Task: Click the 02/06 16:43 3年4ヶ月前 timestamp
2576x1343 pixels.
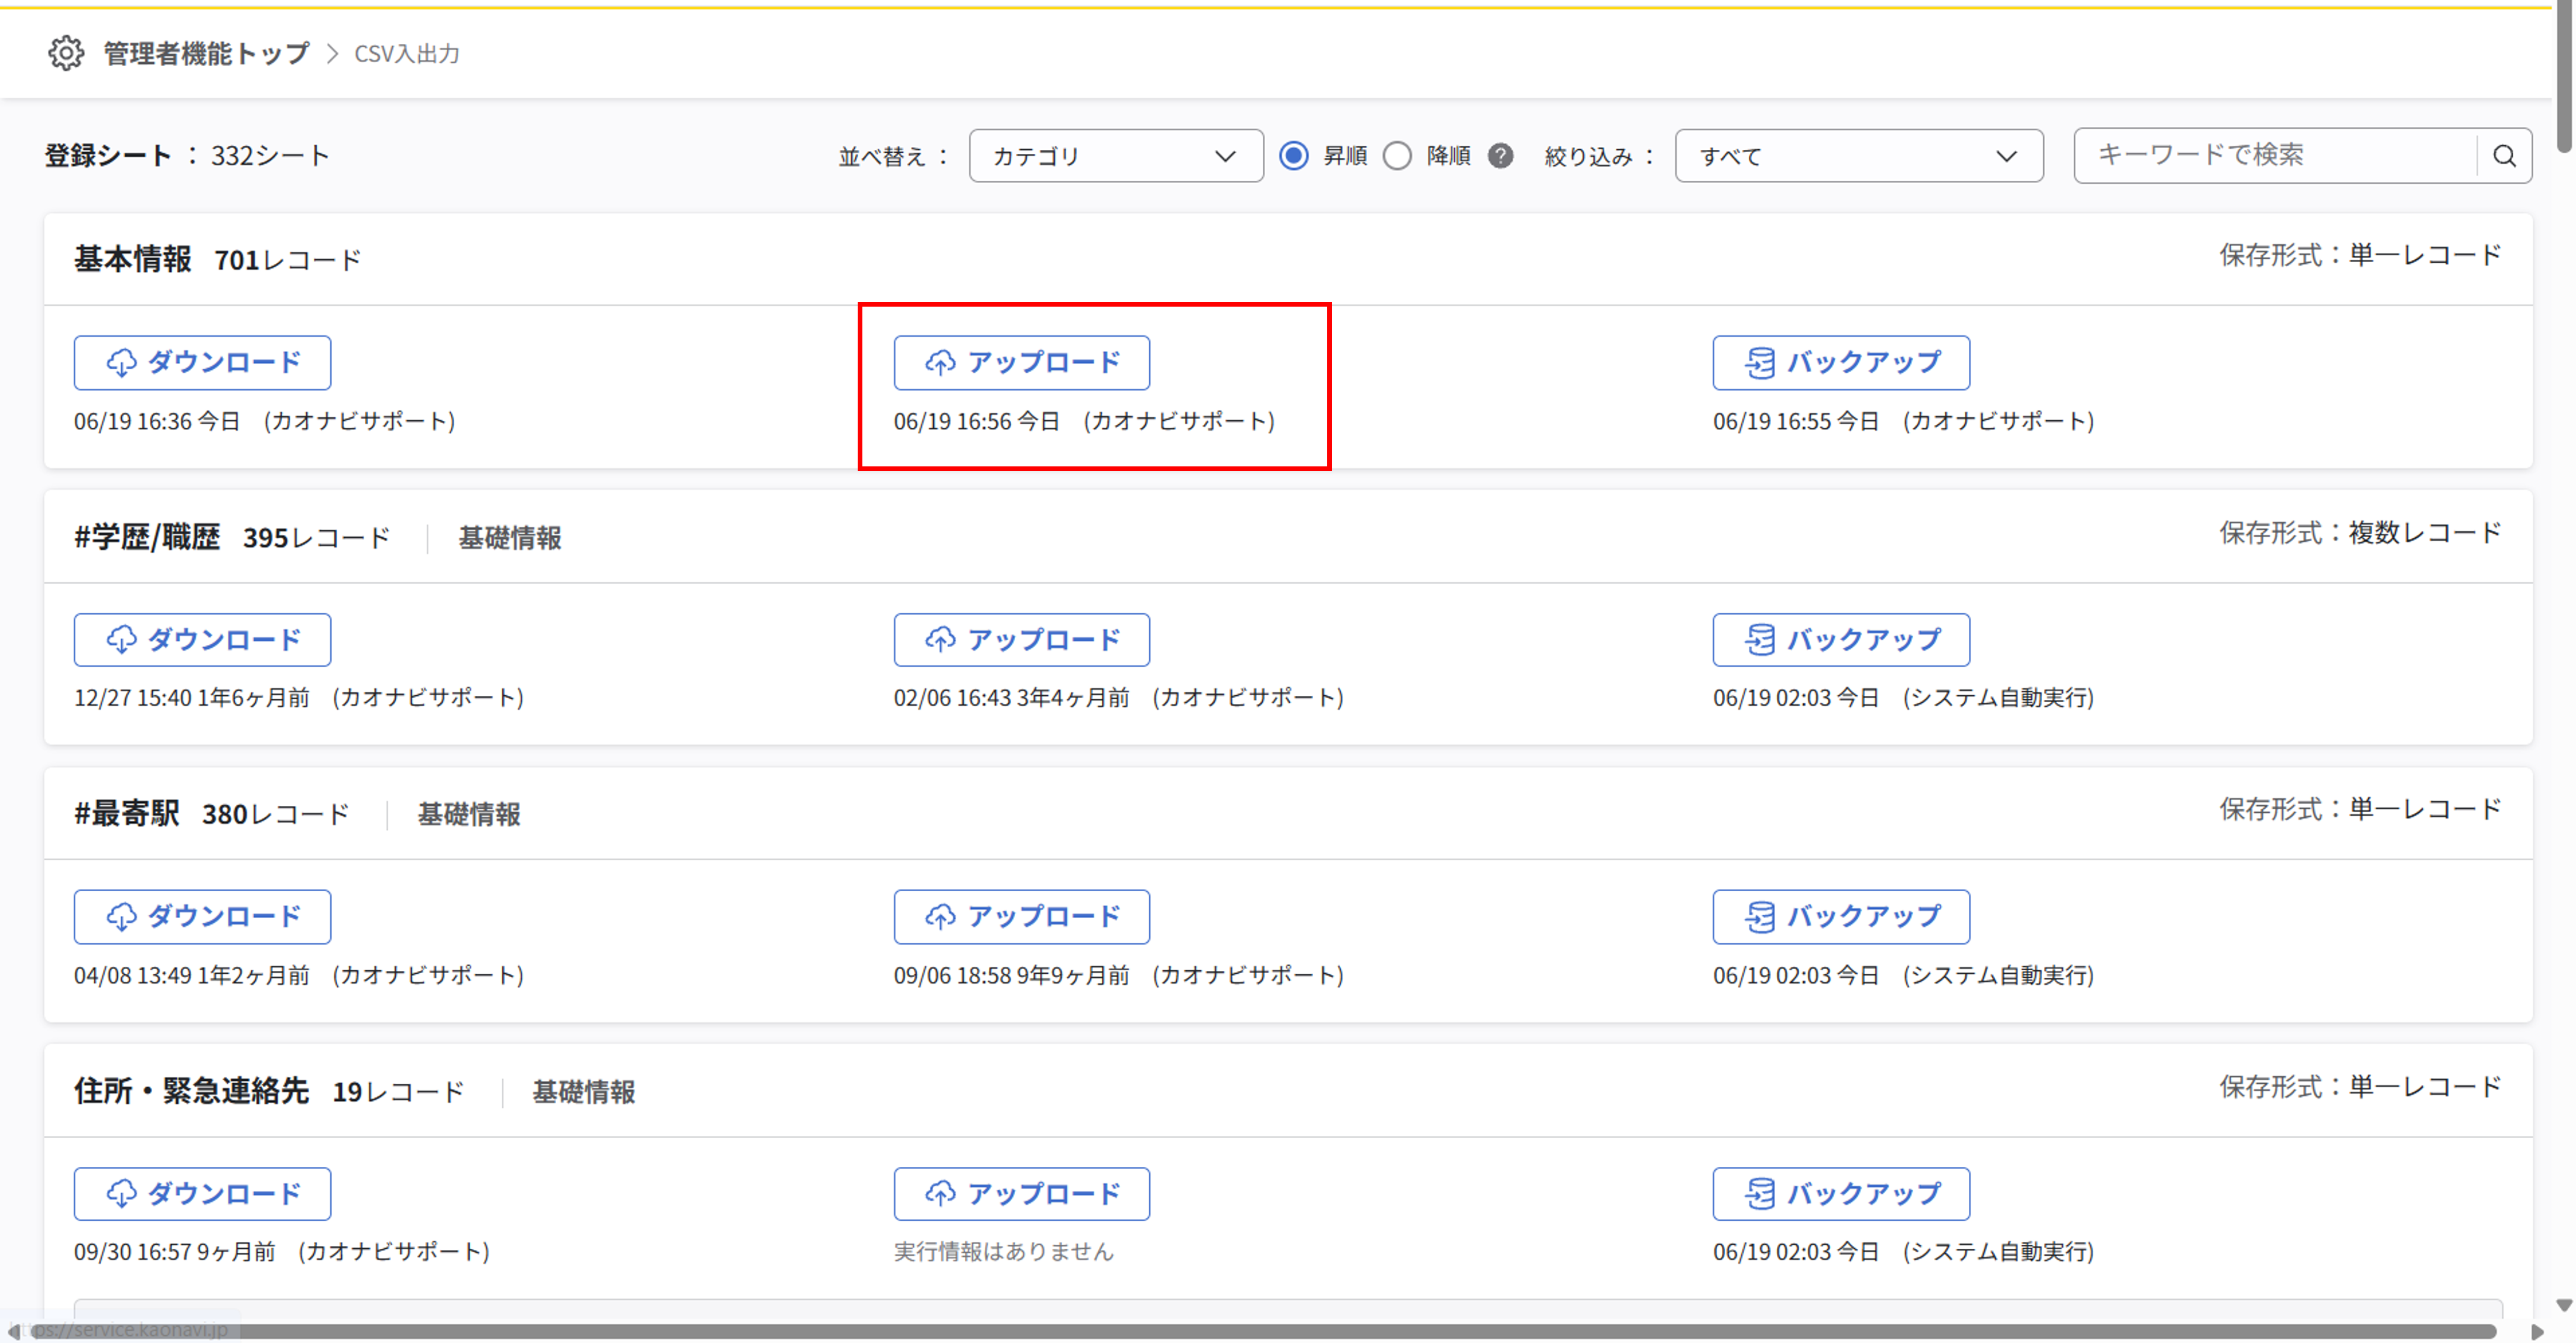Action: (x=1011, y=698)
